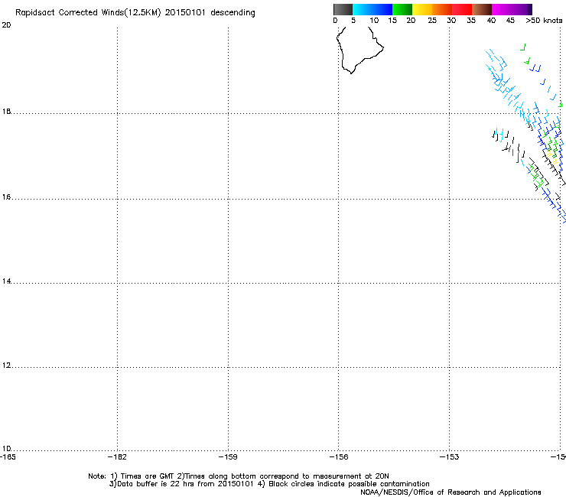Click the latitude label "14" on the left axis

point(6,281)
